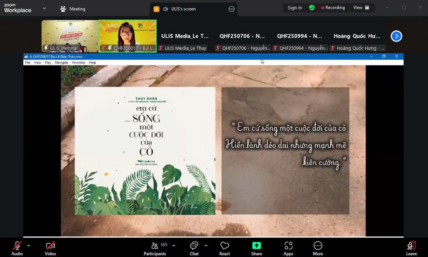Screen dimensions: 428x257
Task: Open the View menu in media player
Action: [38, 63]
